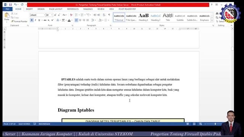
Task: Apply the Subtitle style
Action: 180,18
